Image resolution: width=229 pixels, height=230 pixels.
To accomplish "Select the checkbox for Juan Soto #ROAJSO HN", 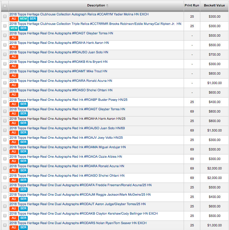I will point(5,54).
